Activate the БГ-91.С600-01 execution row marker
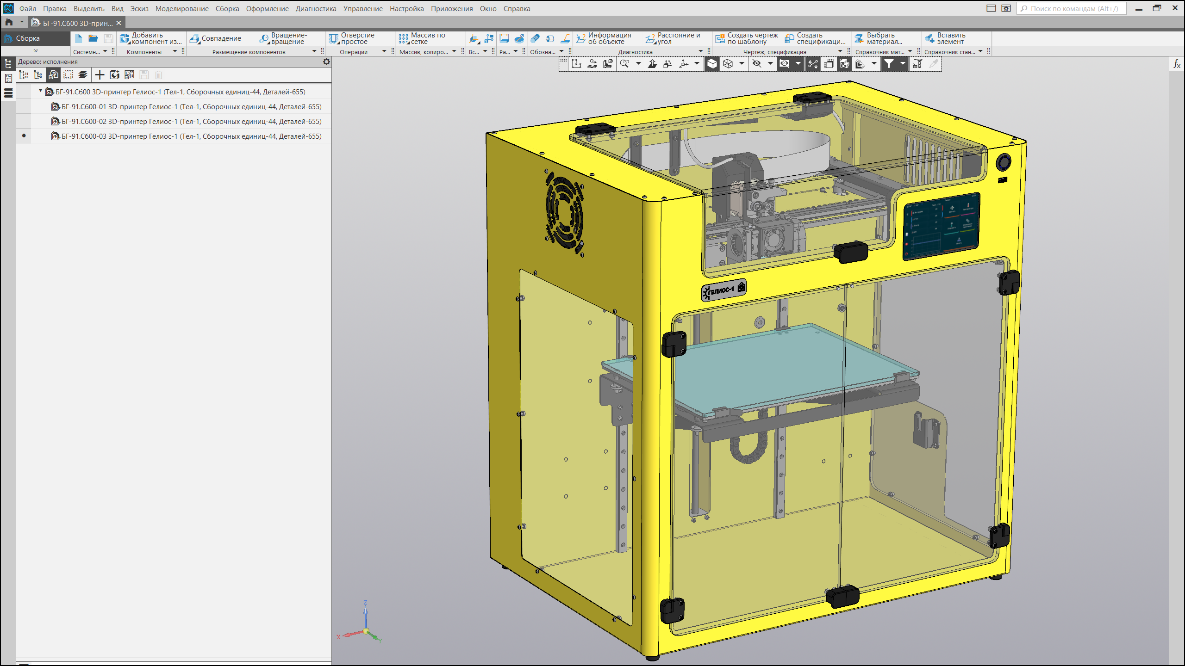1185x666 pixels. tap(24, 107)
